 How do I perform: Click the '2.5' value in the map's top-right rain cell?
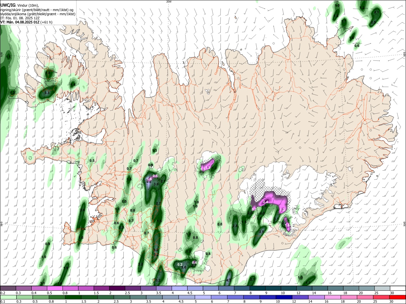click(373, 22)
